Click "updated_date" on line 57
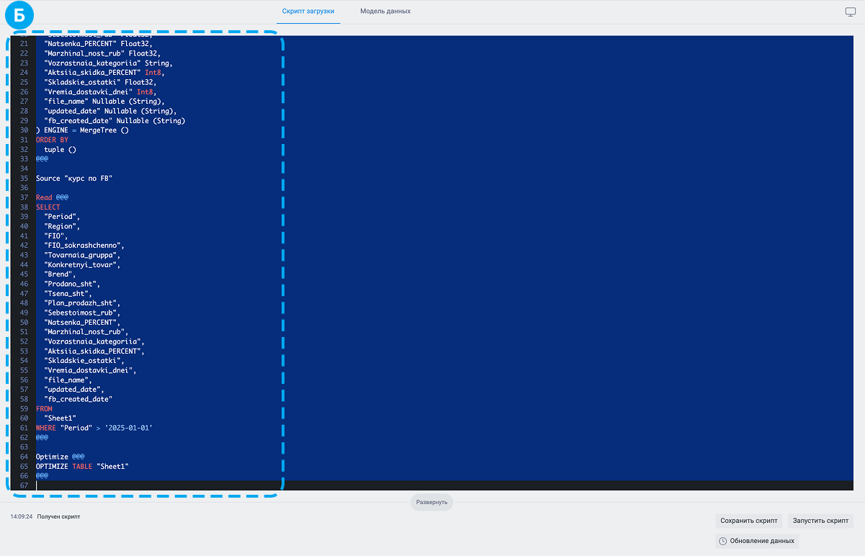 click(x=74, y=390)
